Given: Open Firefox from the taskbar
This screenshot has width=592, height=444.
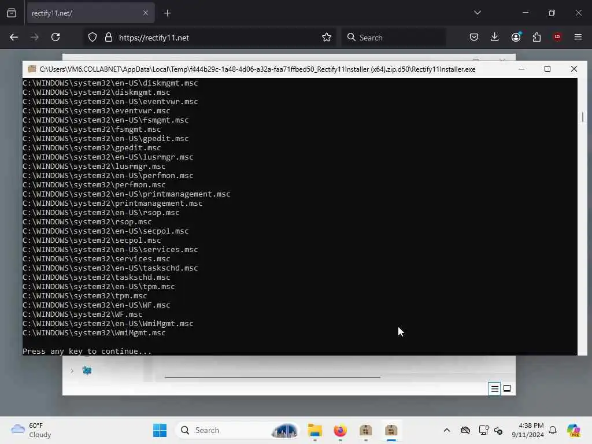Looking at the screenshot, I should [x=340, y=430].
